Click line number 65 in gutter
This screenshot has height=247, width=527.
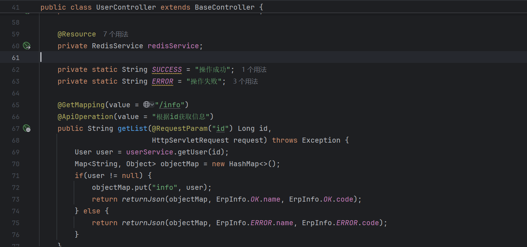(x=16, y=105)
